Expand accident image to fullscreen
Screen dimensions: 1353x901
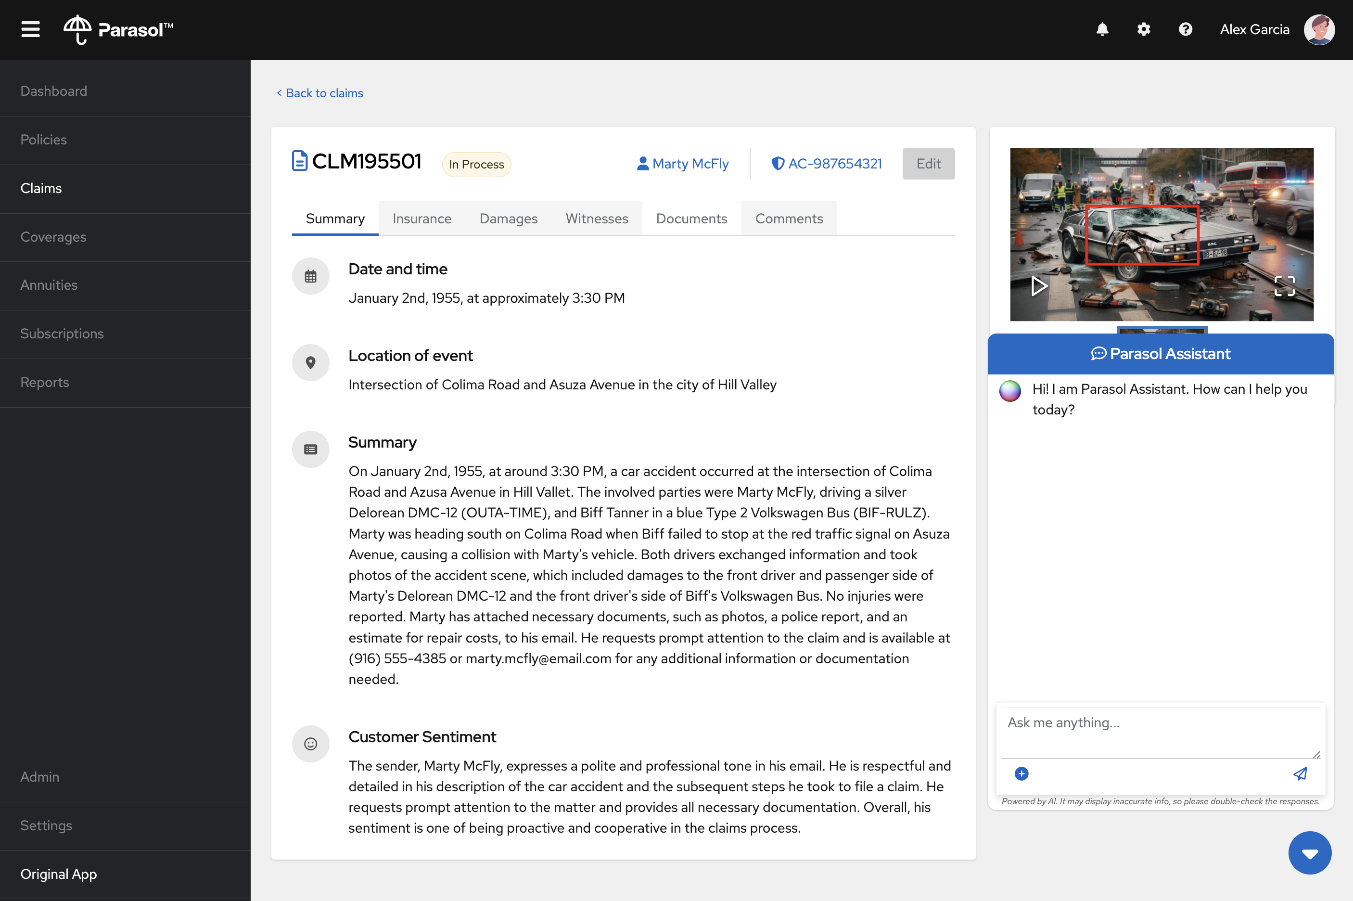pyautogui.click(x=1284, y=285)
